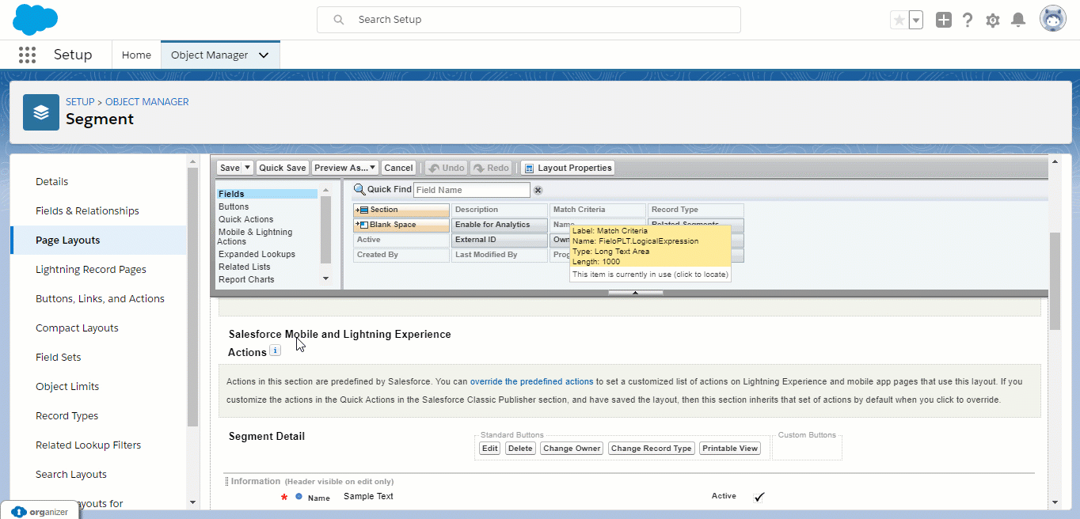Toggle the Active checkbox in Information section
The height and width of the screenshot is (519, 1080).
[x=759, y=497]
